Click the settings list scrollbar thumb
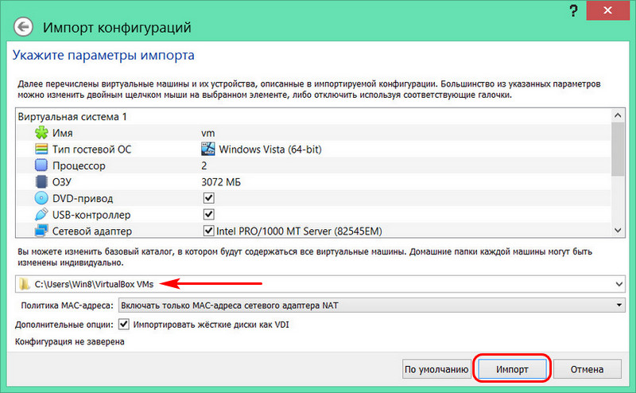This screenshot has height=393, width=636. (x=618, y=150)
